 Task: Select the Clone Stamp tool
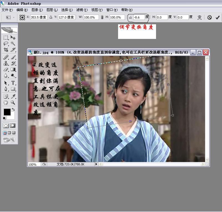point(6,63)
